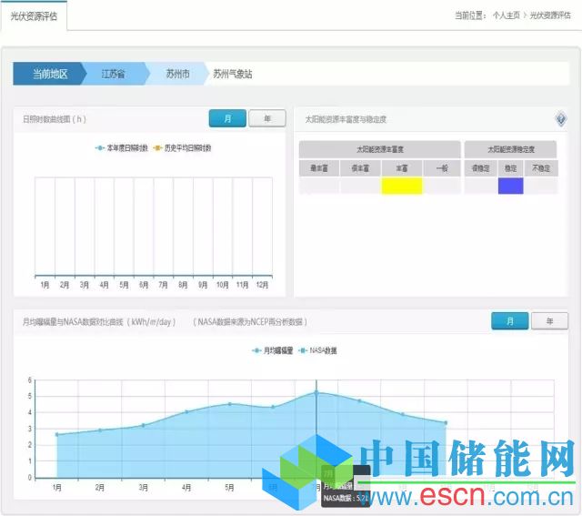Click the July peak data point on radiation chart
This screenshot has width=582, height=516.
(x=316, y=392)
